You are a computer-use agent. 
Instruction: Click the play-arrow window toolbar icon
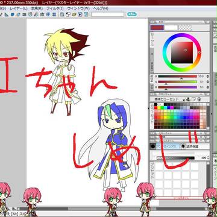[80, 14]
